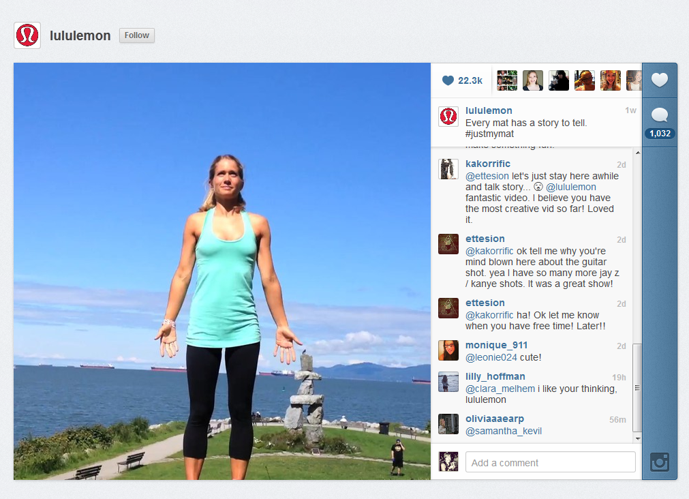Open the oliviaaaearp username

point(495,419)
